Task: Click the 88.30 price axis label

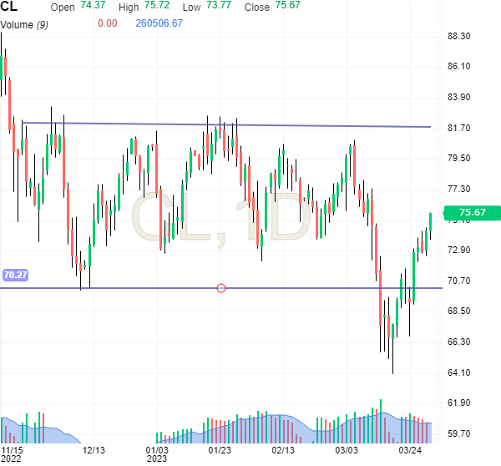Action: coord(458,36)
